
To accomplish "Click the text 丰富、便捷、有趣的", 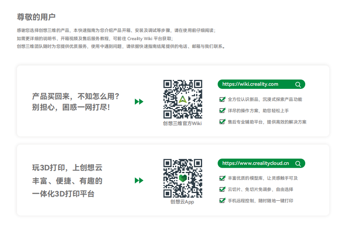I will (67, 181).
